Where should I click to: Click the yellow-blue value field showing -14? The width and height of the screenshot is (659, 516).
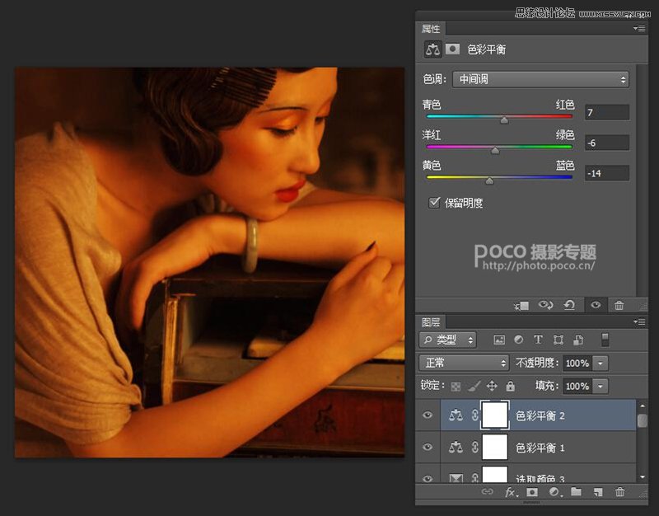point(607,173)
